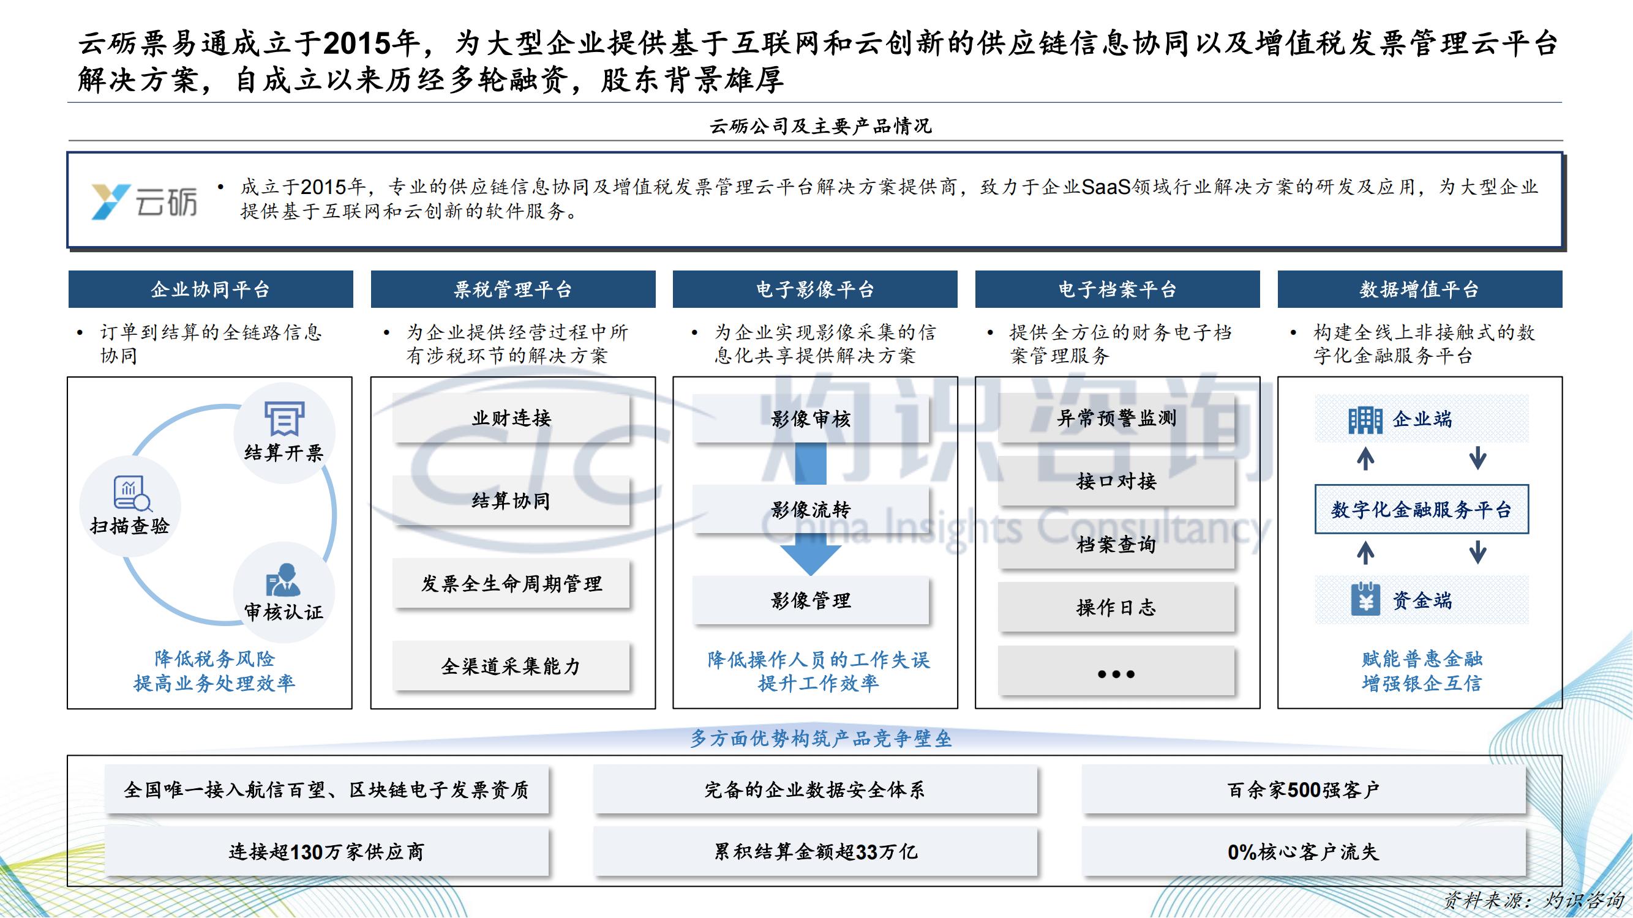
Task: Click the 影像审核 box
Action: coord(811,418)
